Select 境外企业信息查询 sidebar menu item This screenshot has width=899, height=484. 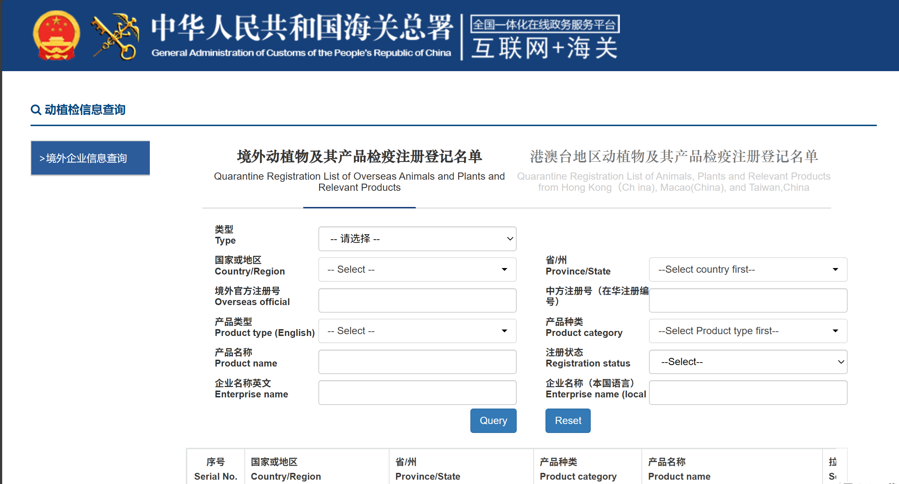click(x=90, y=158)
